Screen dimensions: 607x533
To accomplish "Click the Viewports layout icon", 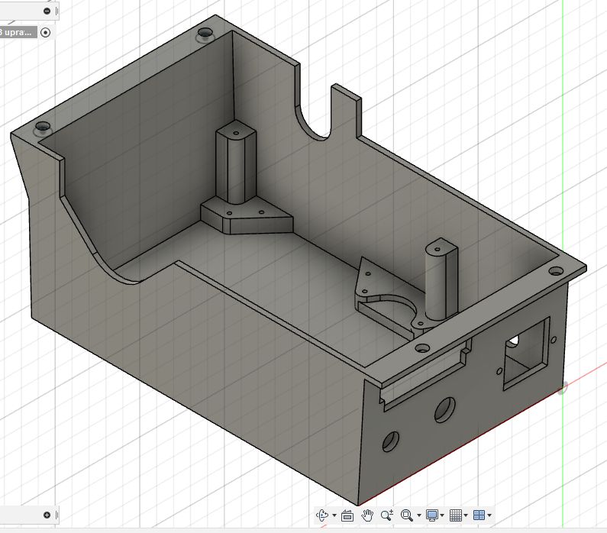I will tap(479, 515).
